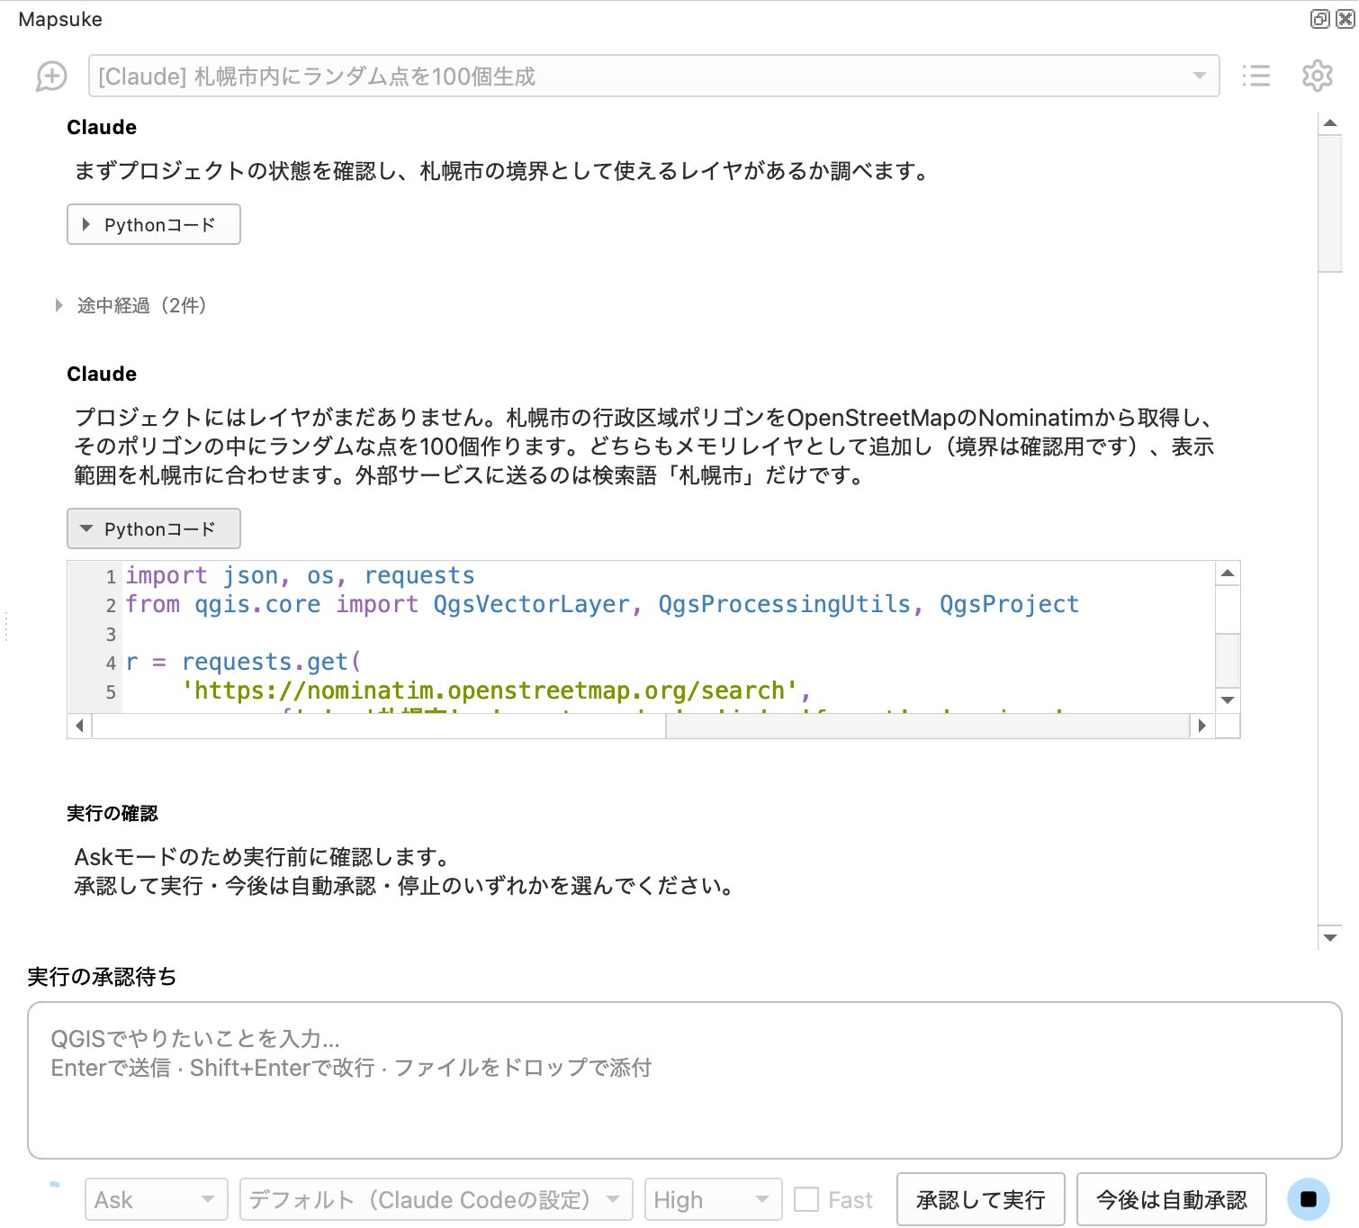
Task: Expand 途中経過（2件）section
Action: point(132,305)
